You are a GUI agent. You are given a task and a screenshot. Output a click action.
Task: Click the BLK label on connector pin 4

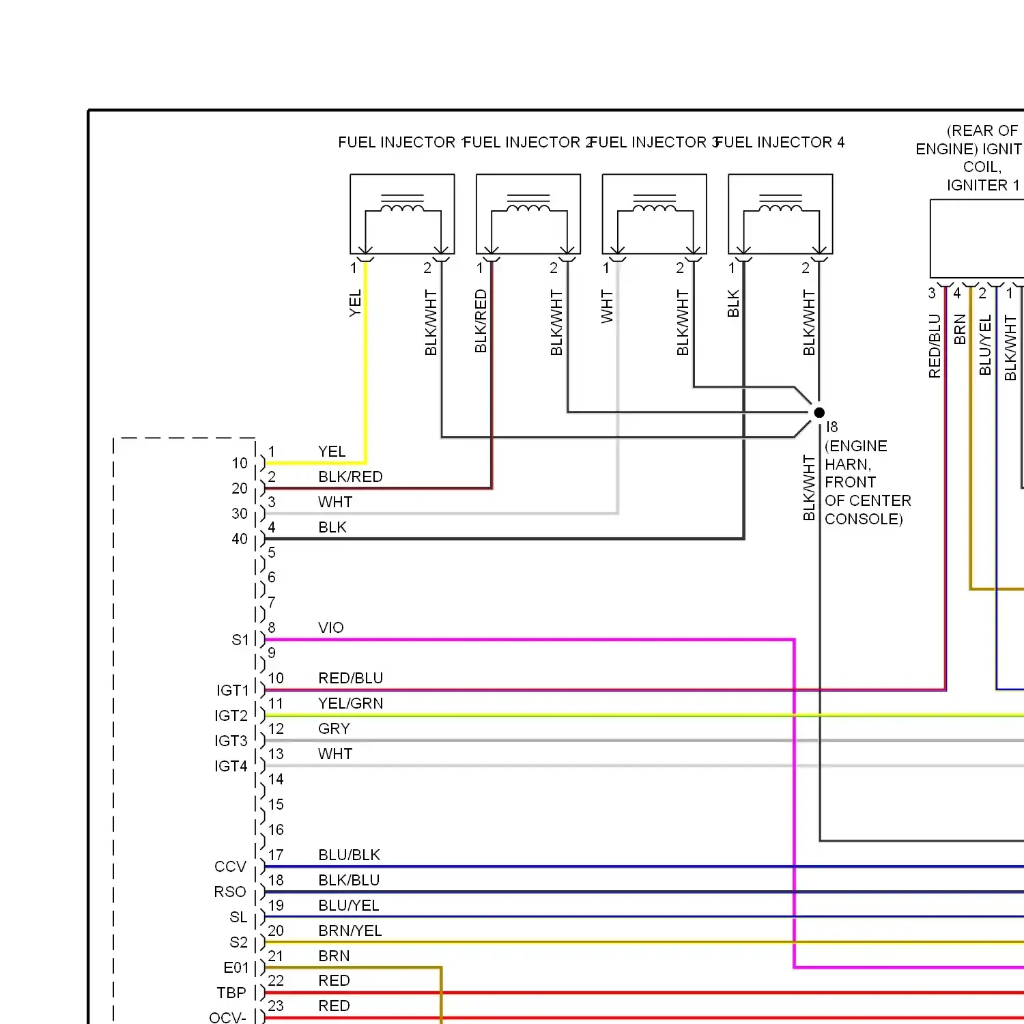coord(332,528)
